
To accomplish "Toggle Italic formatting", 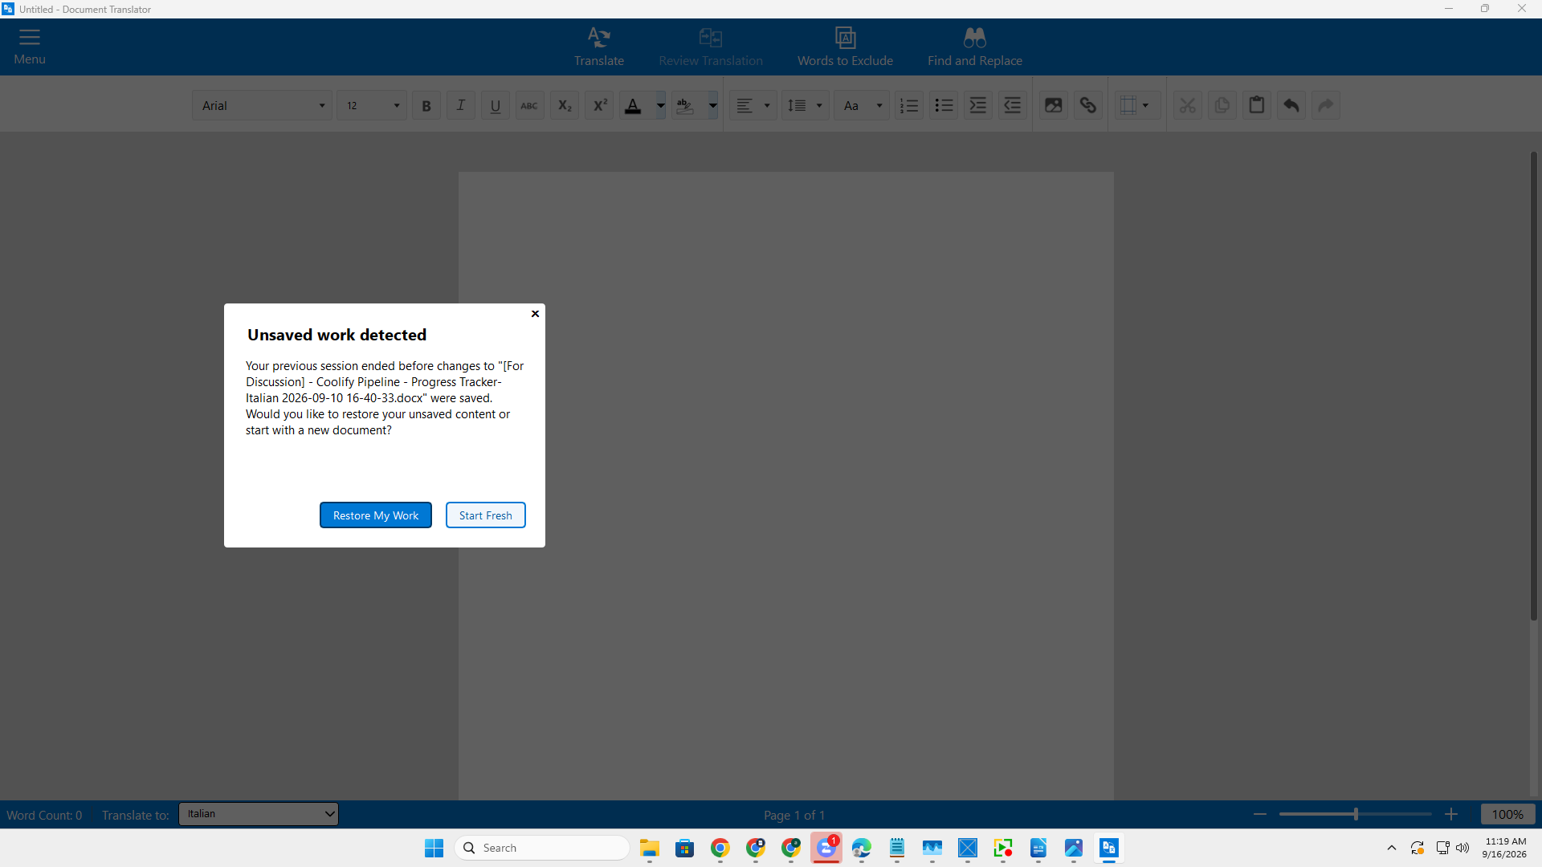I will [x=461, y=105].
